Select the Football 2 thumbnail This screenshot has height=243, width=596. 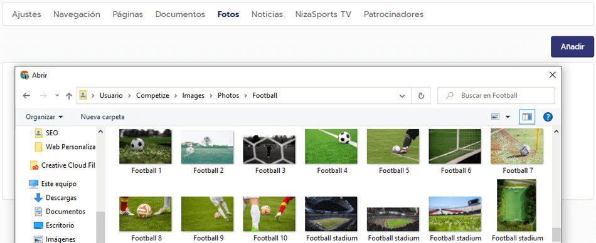click(208, 147)
